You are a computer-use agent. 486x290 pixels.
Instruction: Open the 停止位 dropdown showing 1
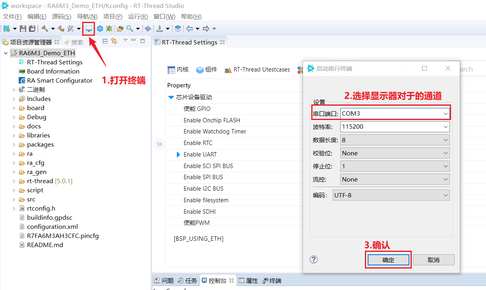[445, 166]
